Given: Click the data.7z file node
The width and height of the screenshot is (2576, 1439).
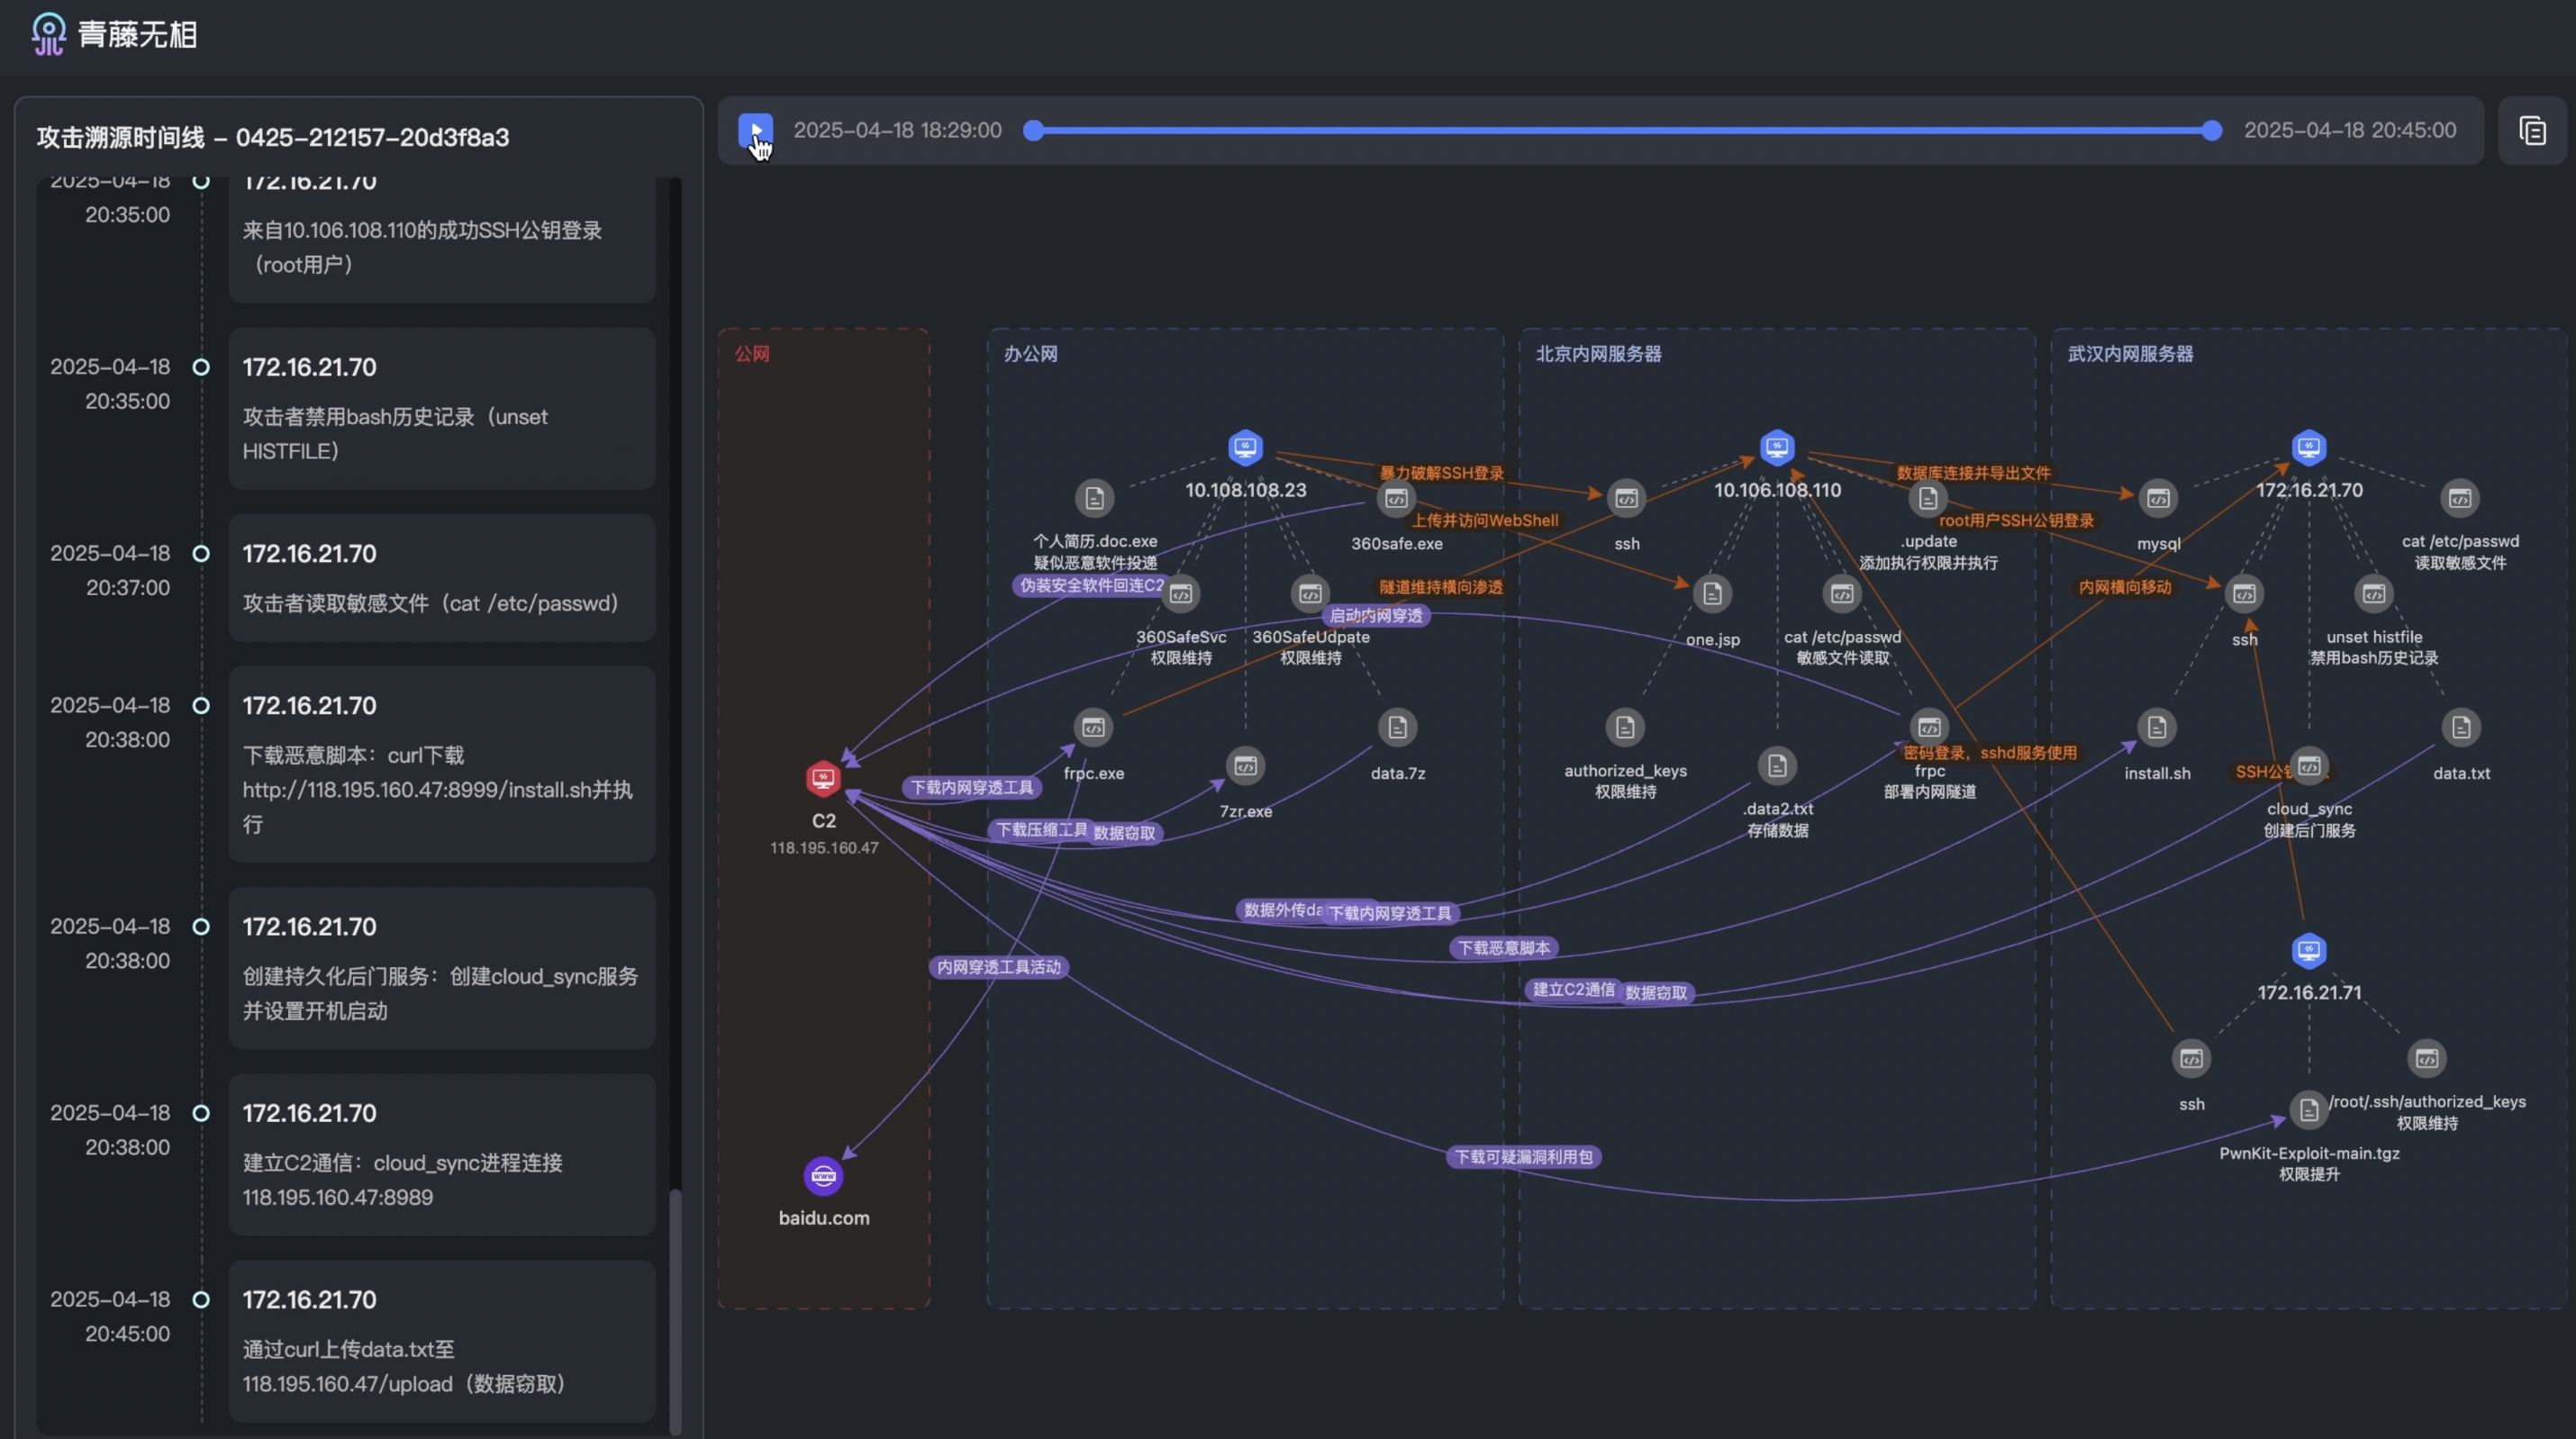Looking at the screenshot, I should [x=1397, y=727].
